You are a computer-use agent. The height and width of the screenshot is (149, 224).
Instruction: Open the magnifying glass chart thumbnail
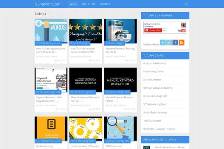[120, 128]
